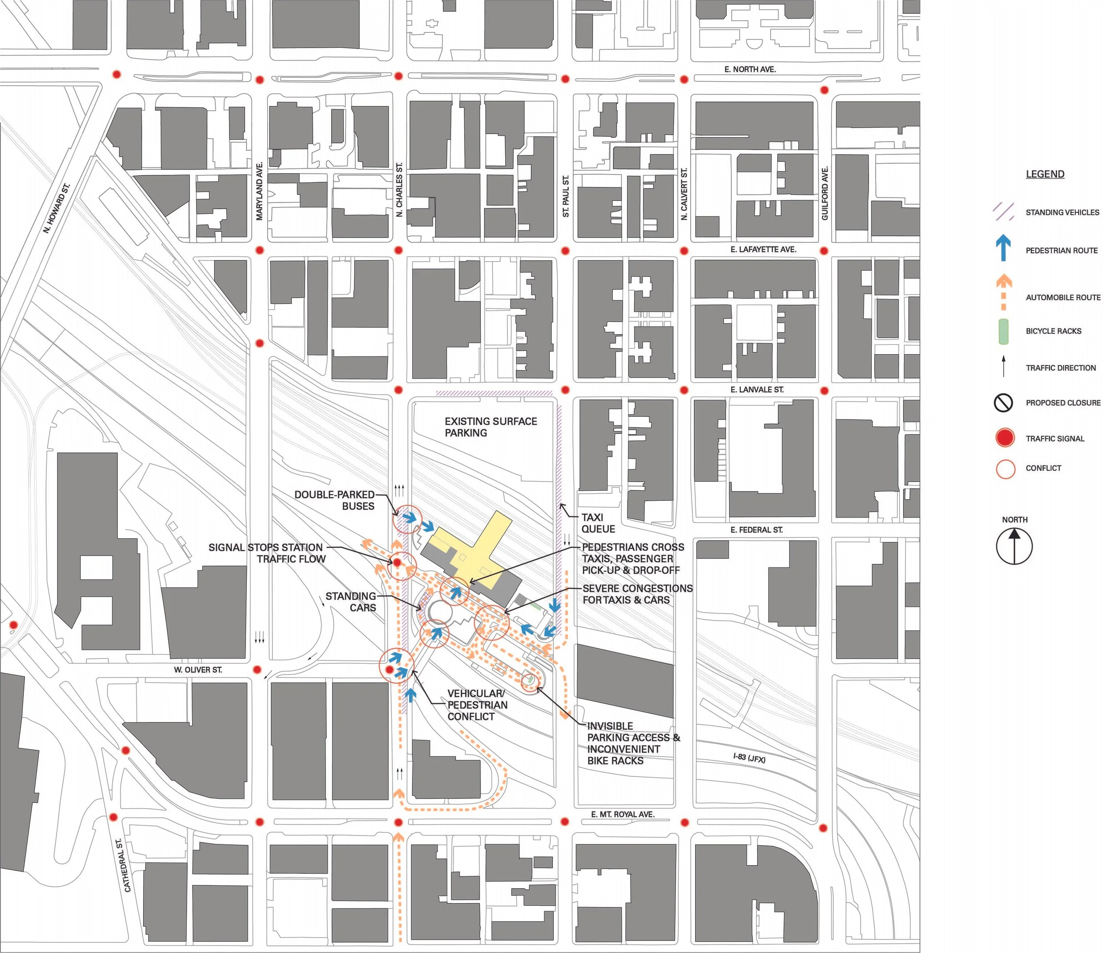Viewport: 1104px width, 953px height.
Task: Click the SEVERE CONGESTIONS FOR TAXIS & CARS callout
Action: pos(637,593)
